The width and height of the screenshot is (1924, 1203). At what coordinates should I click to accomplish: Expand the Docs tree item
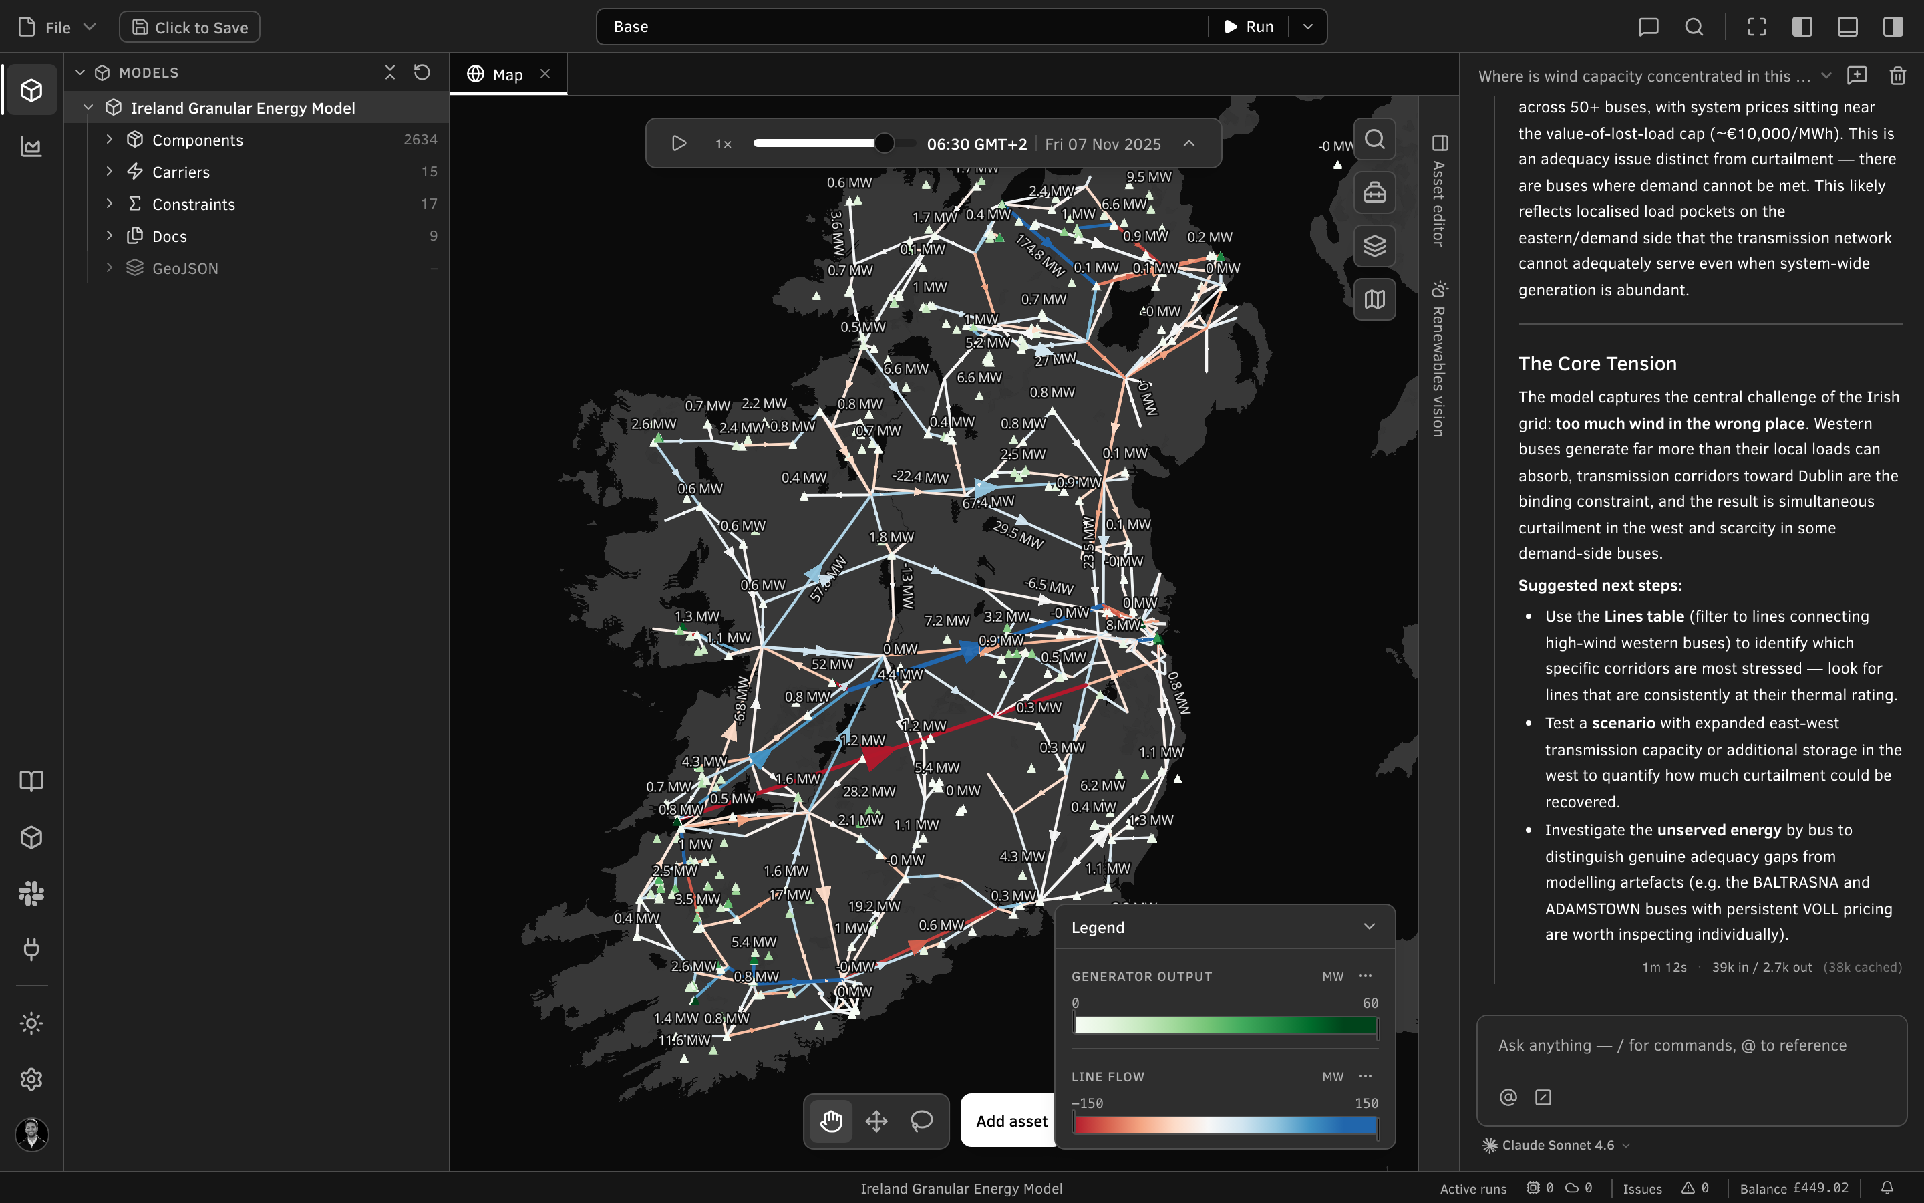(x=110, y=235)
